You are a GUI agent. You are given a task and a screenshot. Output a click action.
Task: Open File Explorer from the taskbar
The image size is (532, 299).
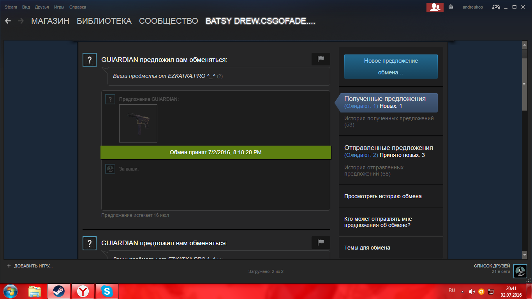[35, 291]
